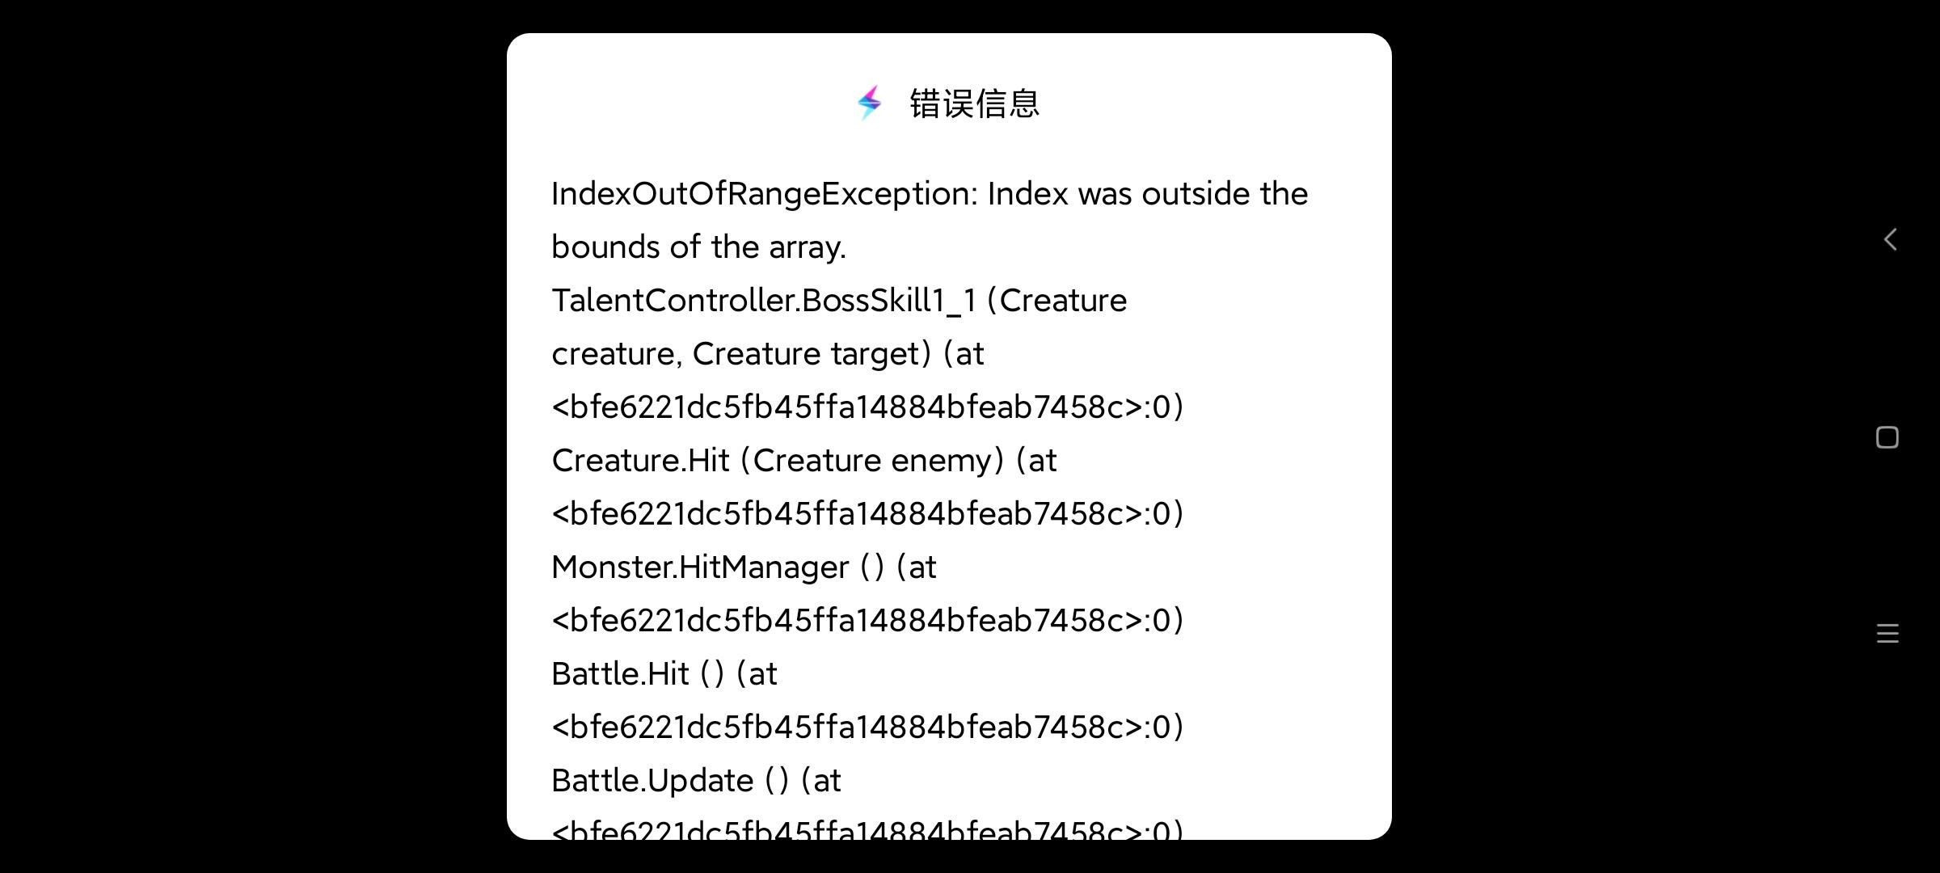Click the hash line following Battle.Hit
Screen dimensions: 1940x873
pyautogui.click(x=867, y=727)
